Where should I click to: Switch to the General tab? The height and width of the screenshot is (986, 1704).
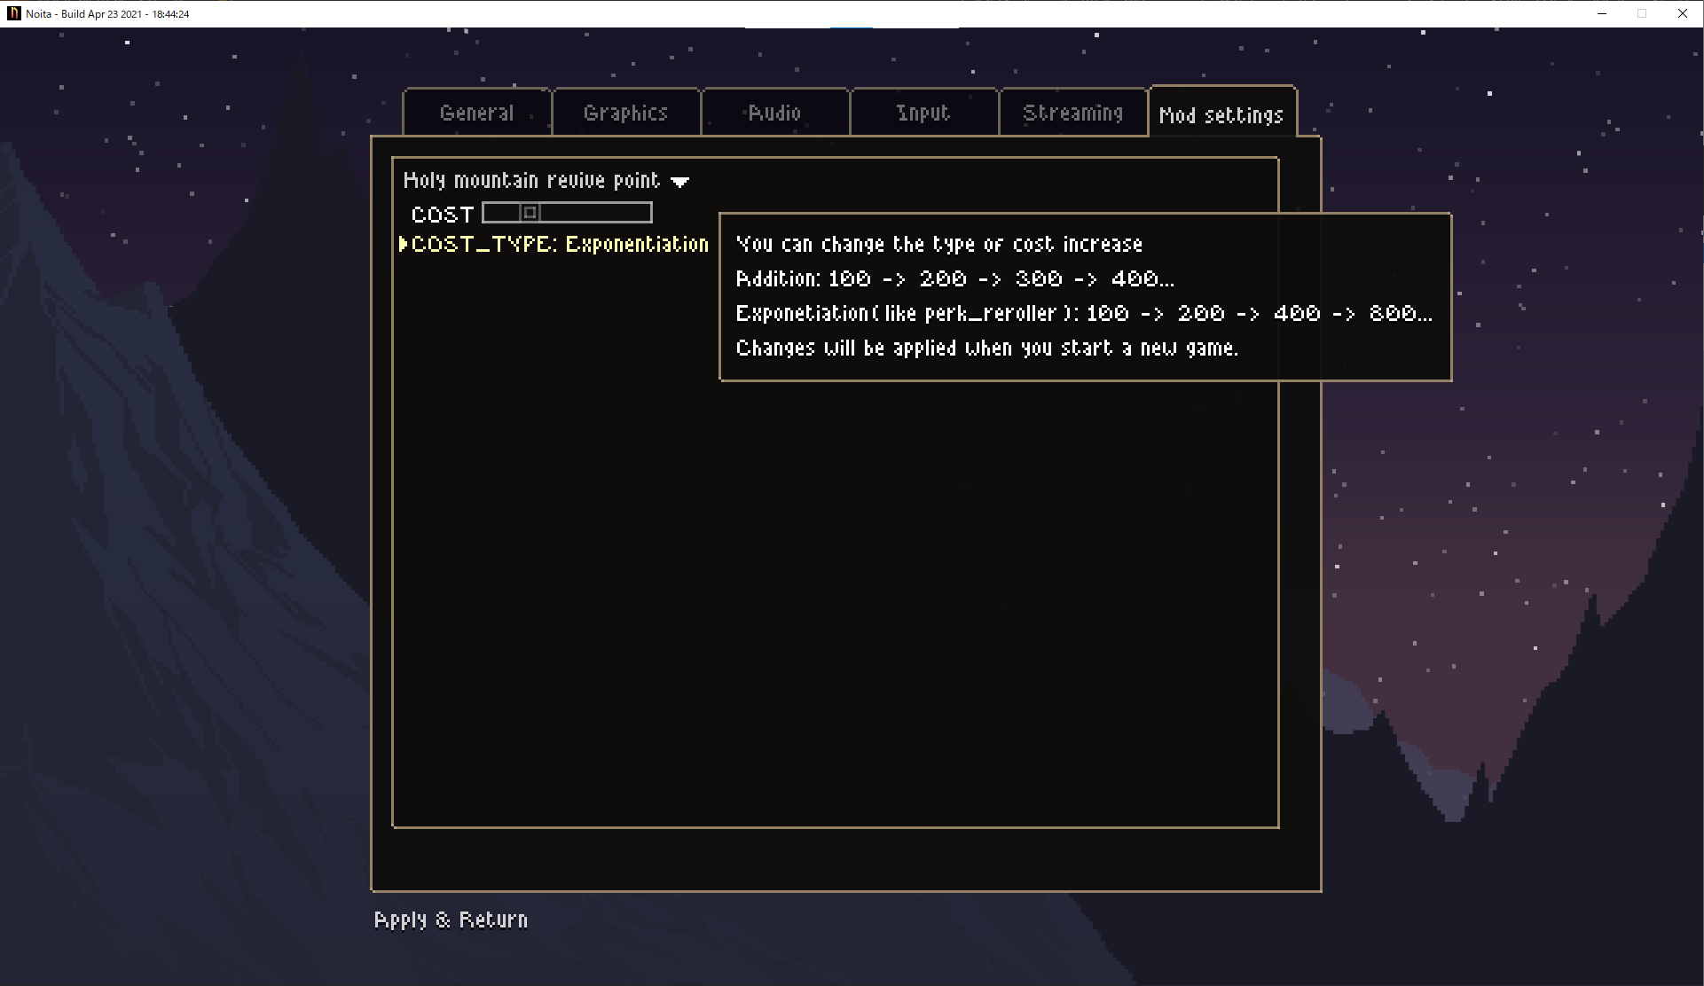(477, 113)
